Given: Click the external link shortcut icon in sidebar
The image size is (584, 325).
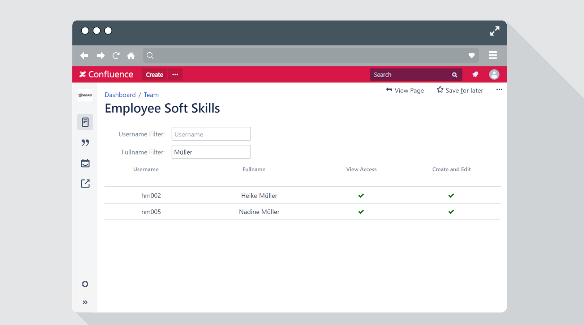Looking at the screenshot, I should pos(85,183).
